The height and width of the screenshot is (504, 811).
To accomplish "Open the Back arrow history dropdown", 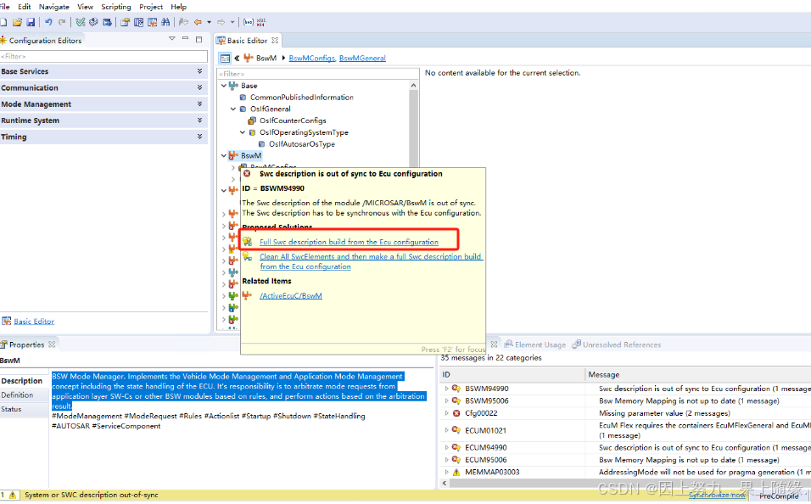I will point(209,22).
